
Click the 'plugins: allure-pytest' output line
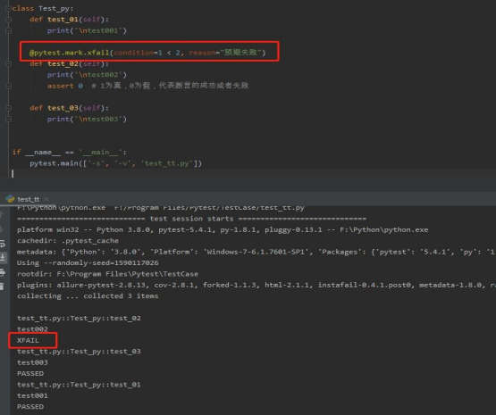(x=256, y=285)
